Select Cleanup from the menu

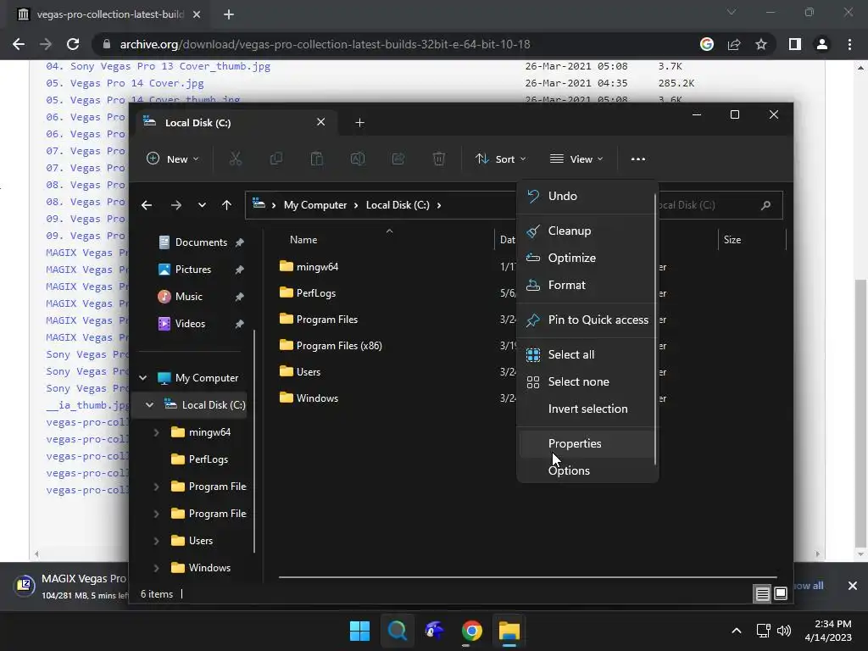tap(587, 231)
